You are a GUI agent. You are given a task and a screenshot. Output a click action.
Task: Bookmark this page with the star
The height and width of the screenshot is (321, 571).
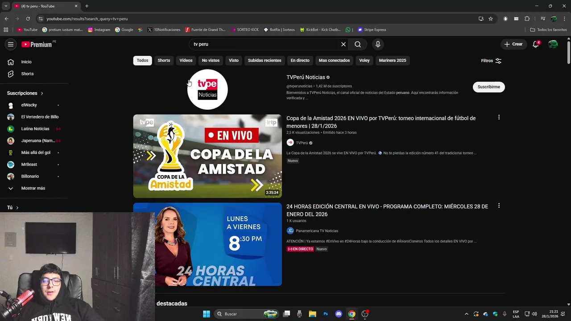491,19
